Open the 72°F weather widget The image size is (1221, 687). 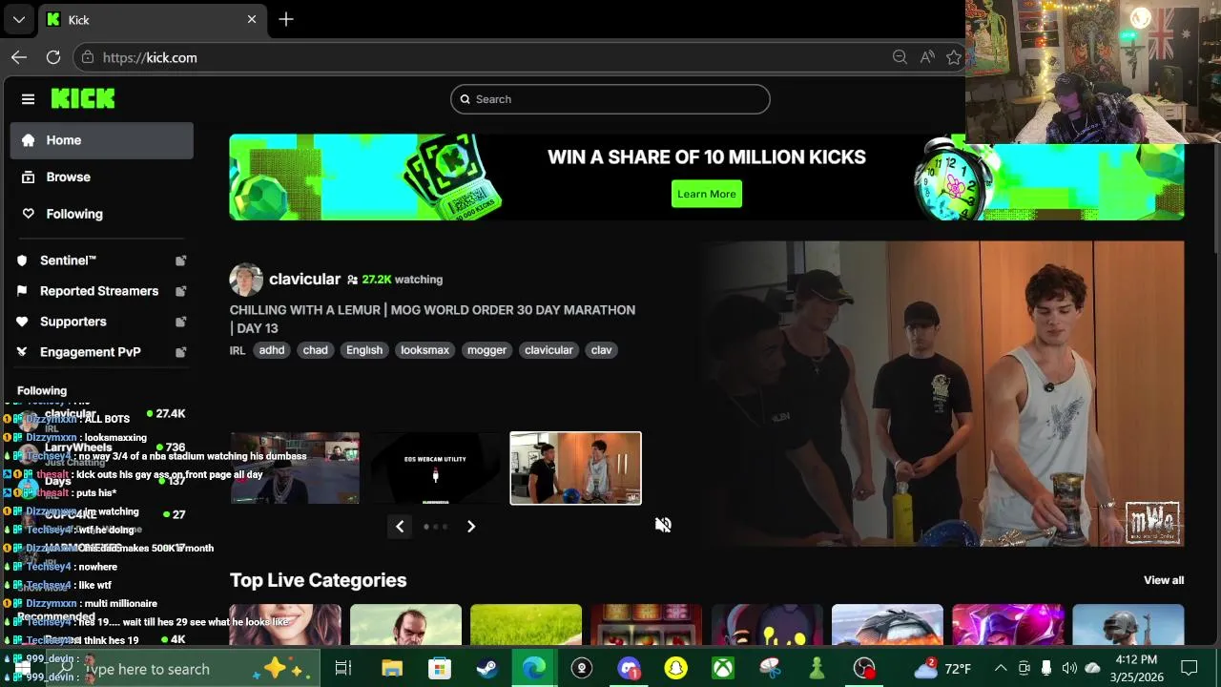(x=942, y=669)
